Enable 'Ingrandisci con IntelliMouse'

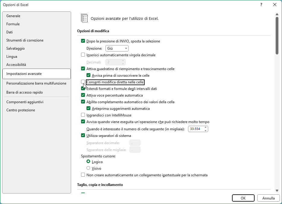click(x=83, y=115)
